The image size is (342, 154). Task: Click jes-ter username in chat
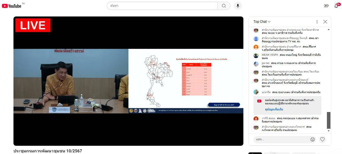coord(265,63)
